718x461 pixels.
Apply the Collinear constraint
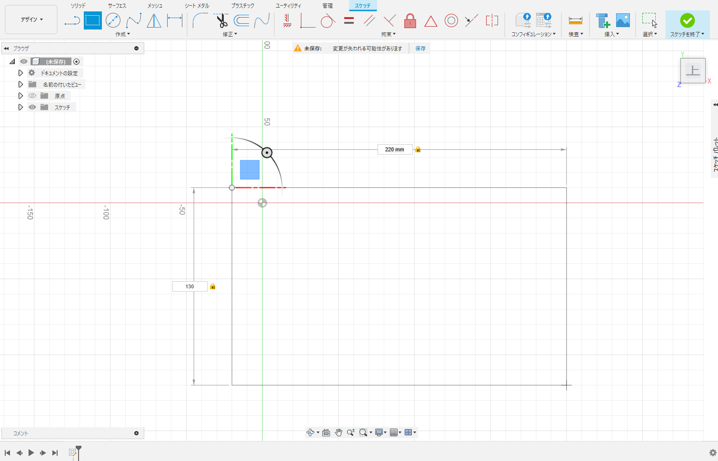tap(471, 20)
